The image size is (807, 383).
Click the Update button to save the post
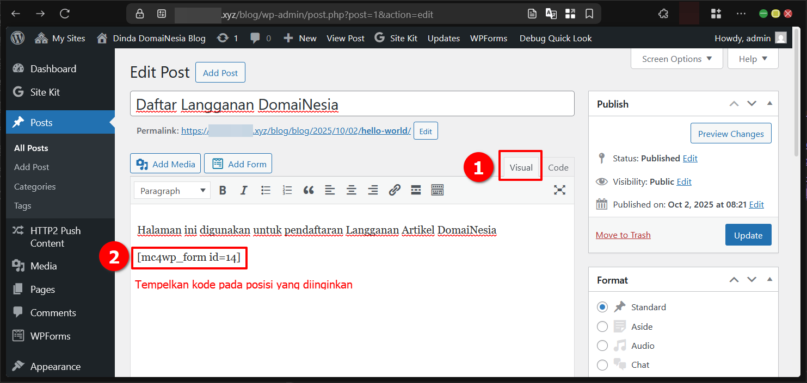tap(748, 235)
